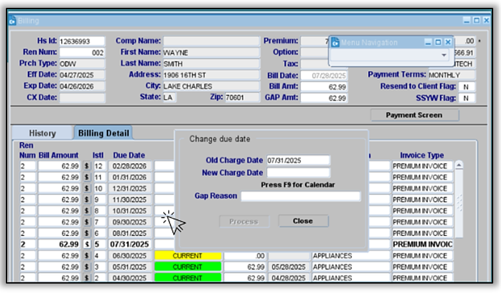Click the Resend to Client Flag field
The image size is (501, 294).
coord(466,87)
